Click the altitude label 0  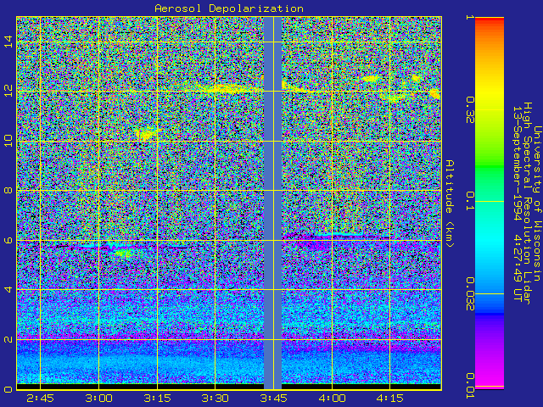[x=8, y=388]
